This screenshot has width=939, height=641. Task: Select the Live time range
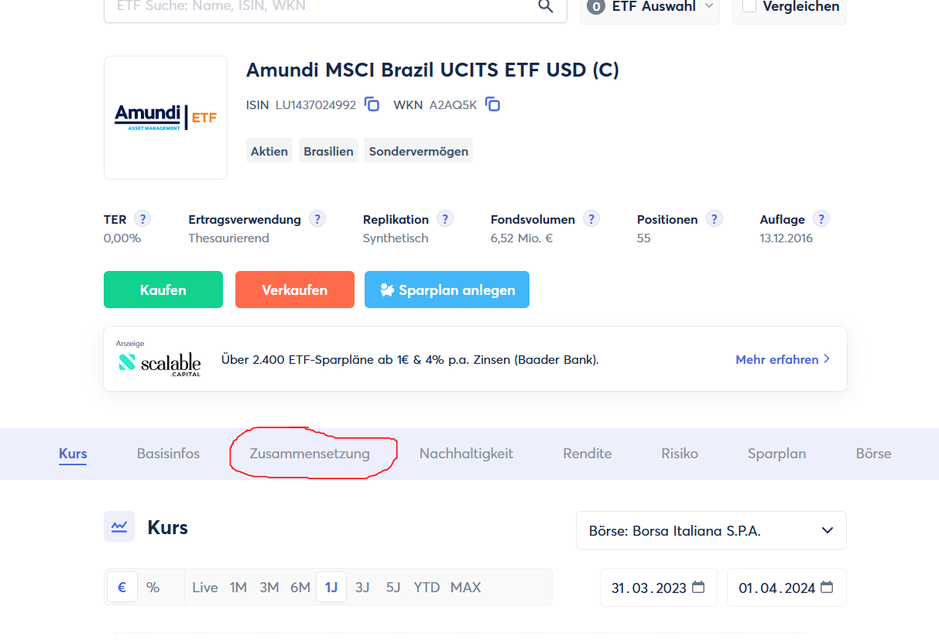tap(205, 588)
